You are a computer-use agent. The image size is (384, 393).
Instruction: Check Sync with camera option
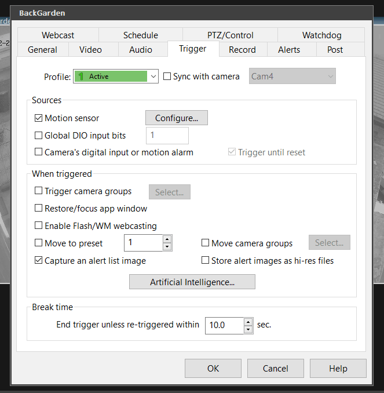coord(168,77)
